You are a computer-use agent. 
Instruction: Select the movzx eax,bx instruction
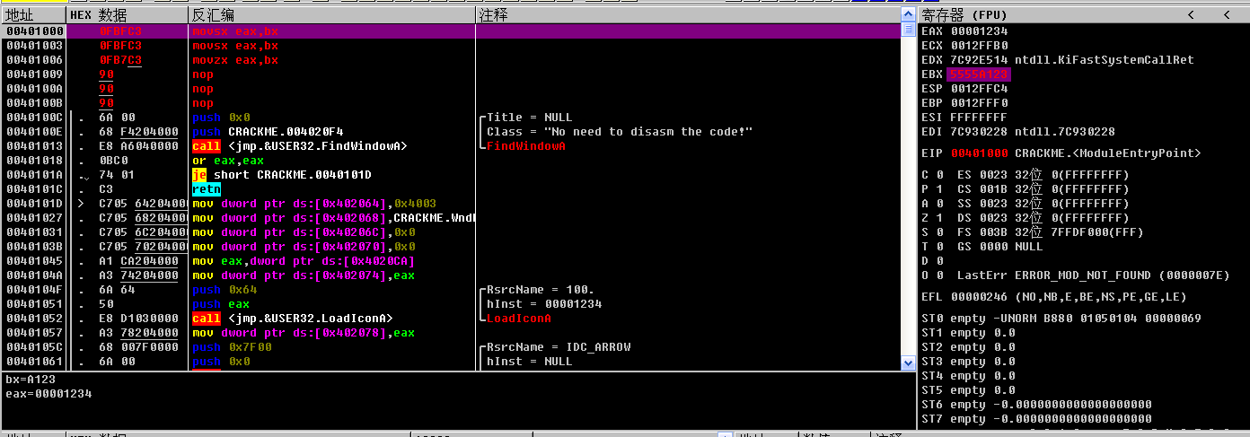[x=235, y=60]
